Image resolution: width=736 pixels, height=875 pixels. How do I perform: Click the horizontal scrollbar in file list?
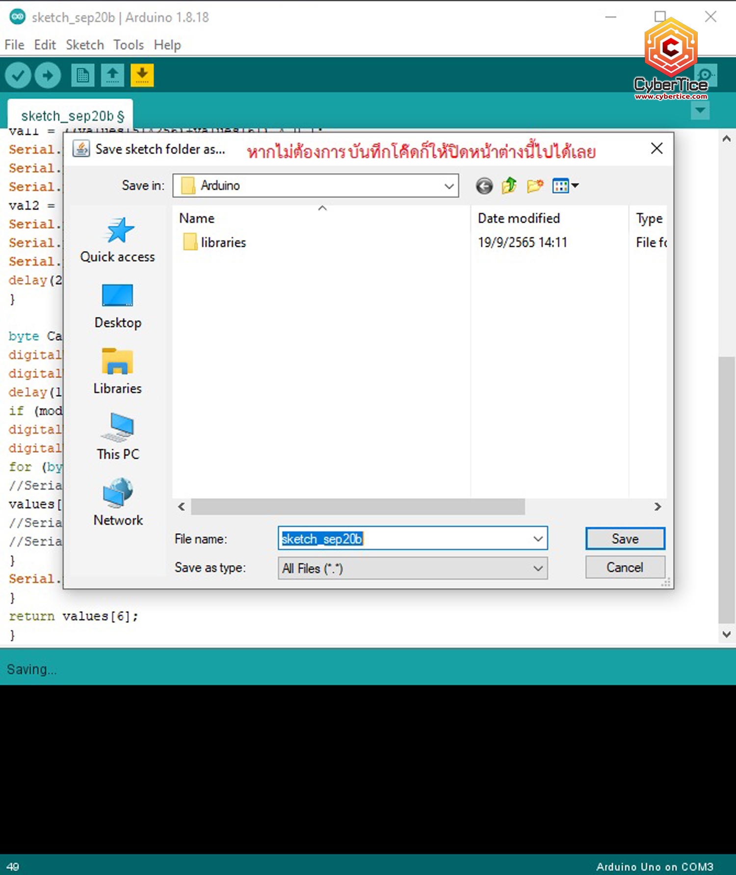tap(358, 507)
